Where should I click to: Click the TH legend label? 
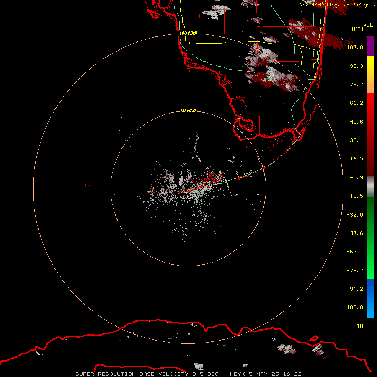360,326
